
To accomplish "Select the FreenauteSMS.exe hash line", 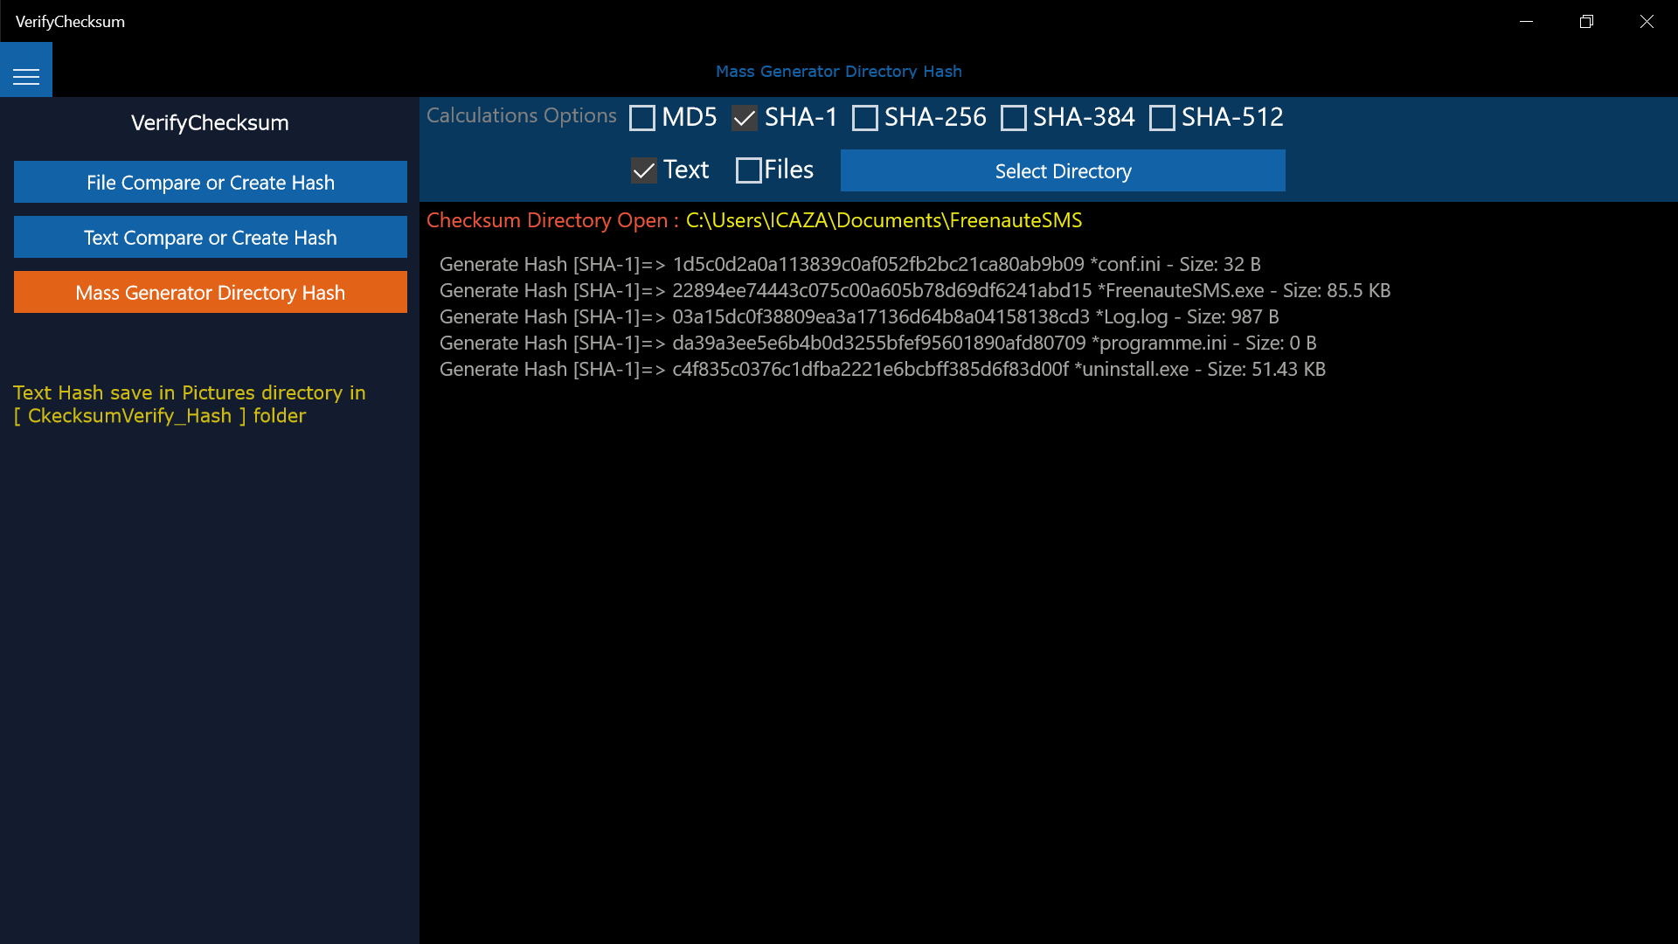I will click(914, 290).
